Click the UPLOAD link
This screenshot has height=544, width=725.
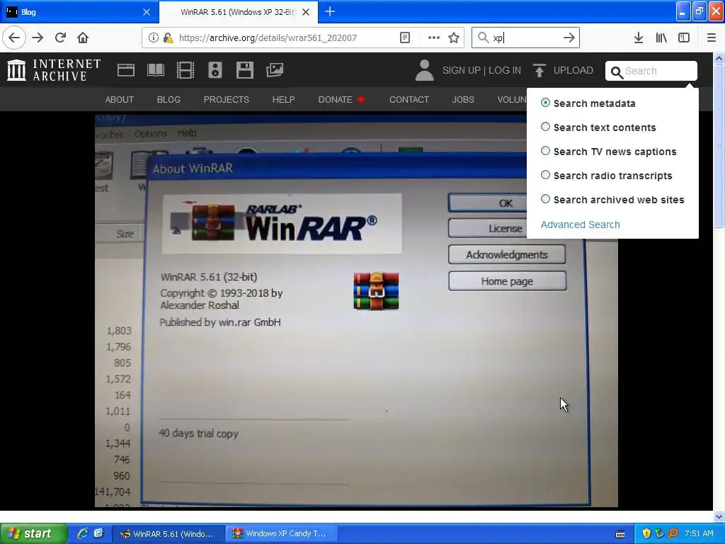click(x=573, y=70)
